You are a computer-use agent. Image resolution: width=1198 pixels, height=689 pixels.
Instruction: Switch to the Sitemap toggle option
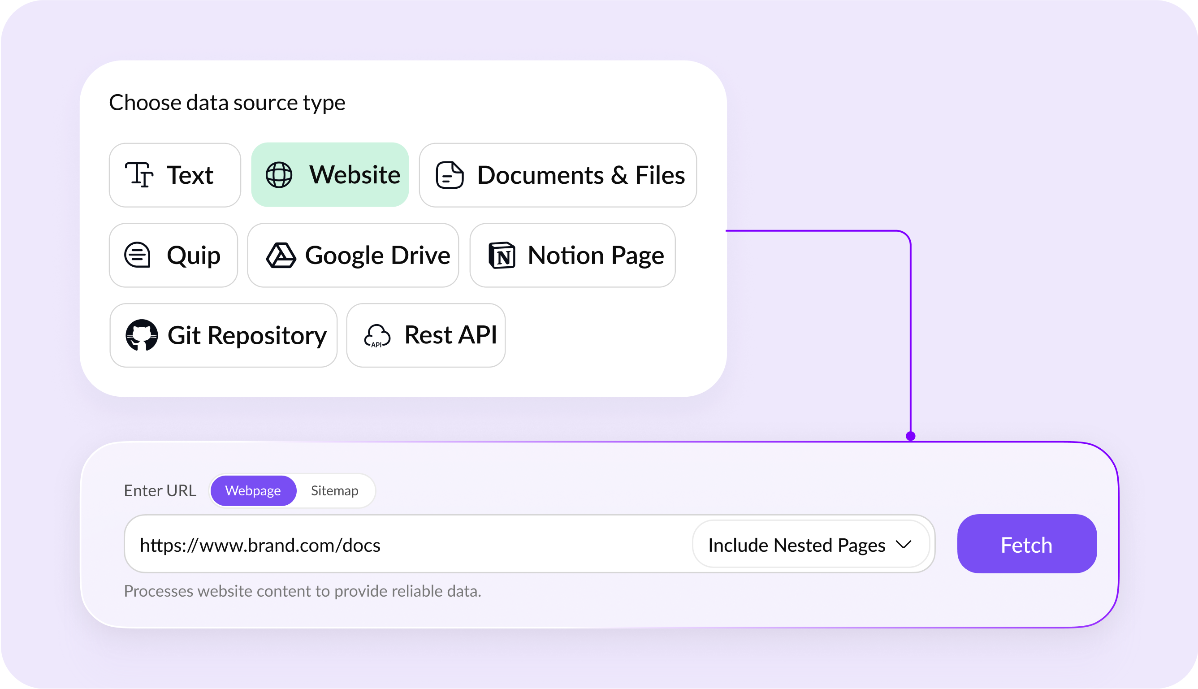click(x=334, y=490)
